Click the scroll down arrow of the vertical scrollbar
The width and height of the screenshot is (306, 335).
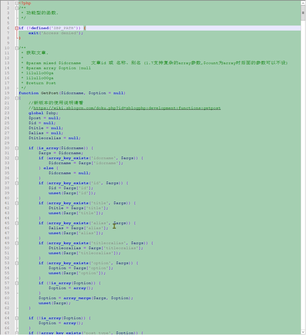tap(303, 332)
